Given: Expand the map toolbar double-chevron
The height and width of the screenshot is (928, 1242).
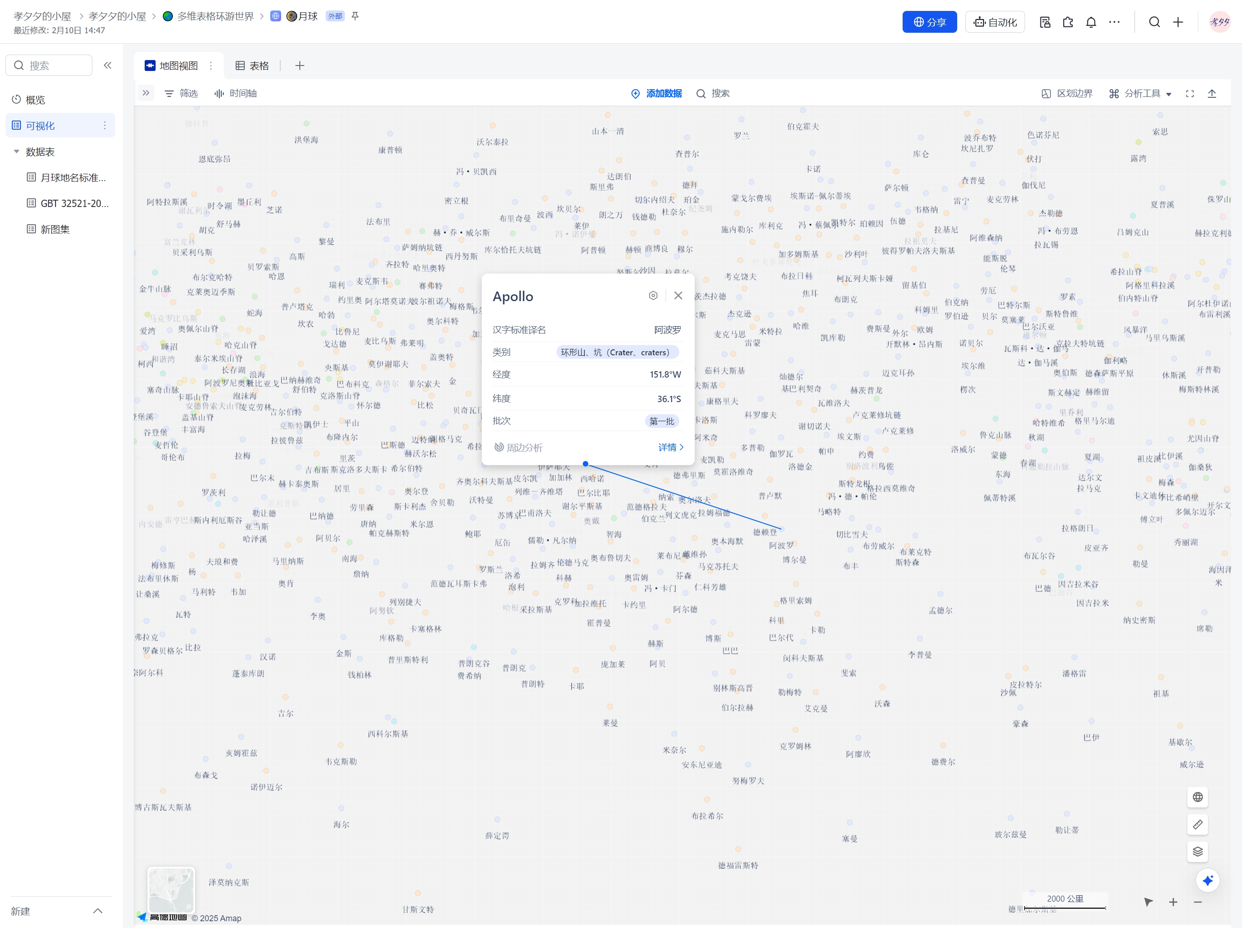Looking at the screenshot, I should click(x=146, y=93).
